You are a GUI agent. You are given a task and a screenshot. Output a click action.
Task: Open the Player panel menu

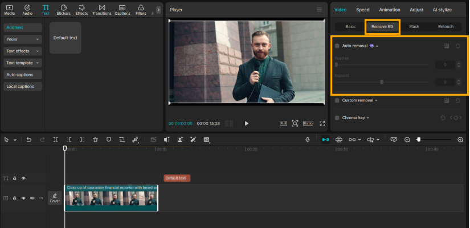click(x=319, y=10)
